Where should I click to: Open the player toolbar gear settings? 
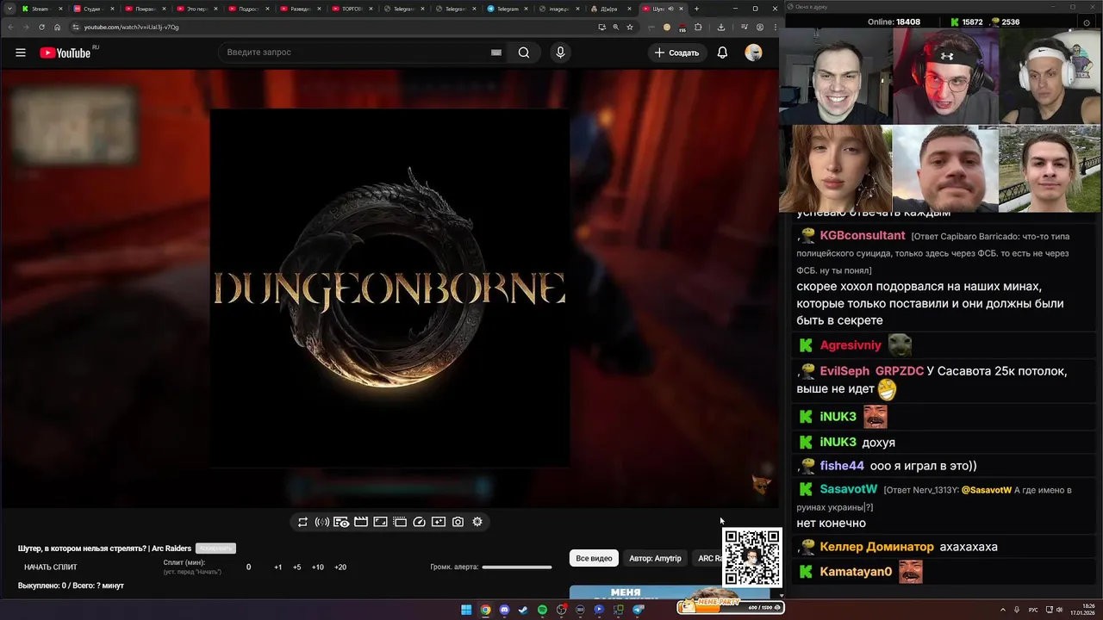[477, 522]
